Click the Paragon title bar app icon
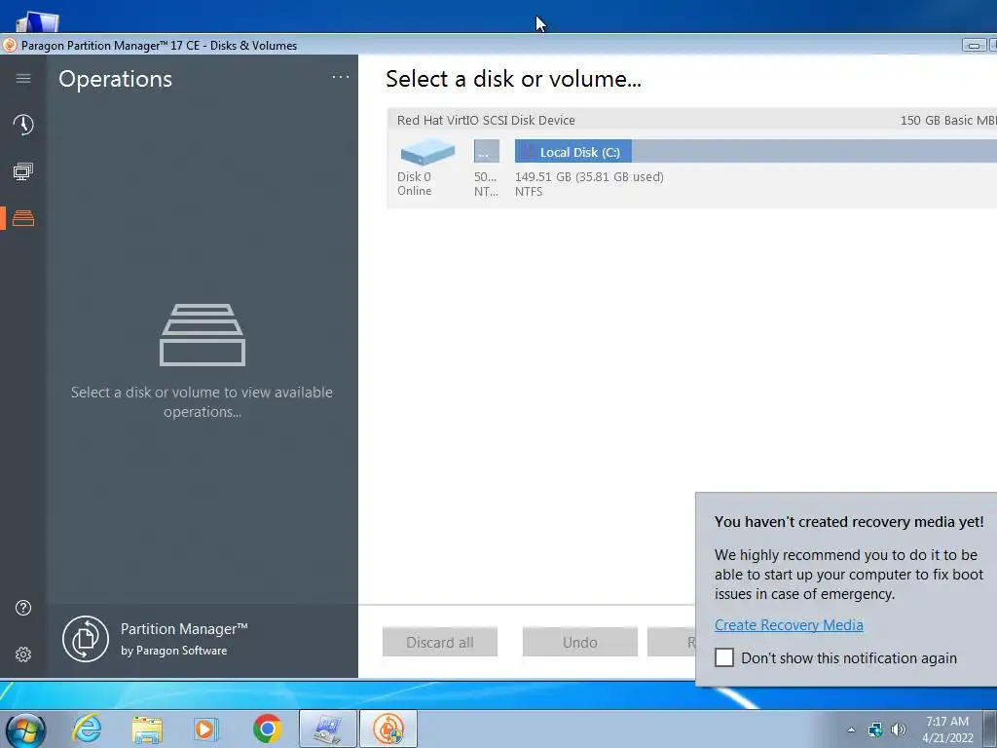 (10, 45)
